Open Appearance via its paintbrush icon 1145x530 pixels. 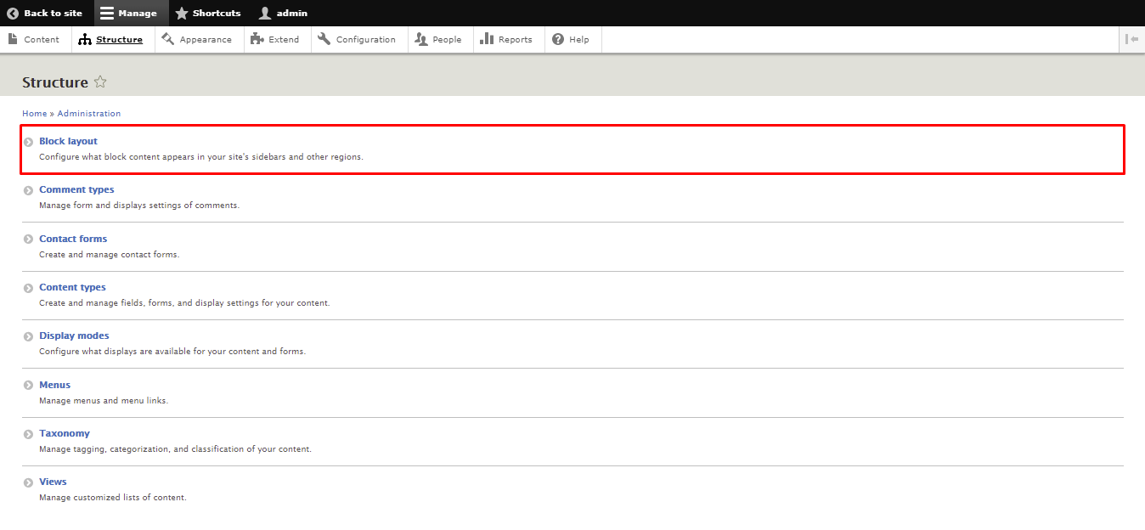[x=168, y=39]
